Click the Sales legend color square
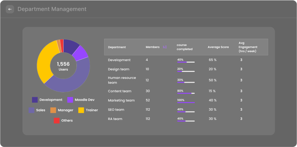Viewport: 297px width, 147px height. click(x=31, y=110)
